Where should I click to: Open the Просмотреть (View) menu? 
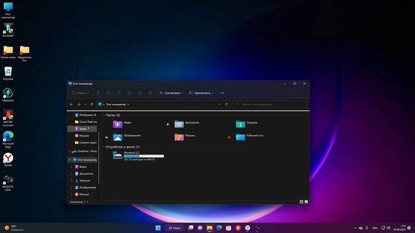click(x=201, y=93)
